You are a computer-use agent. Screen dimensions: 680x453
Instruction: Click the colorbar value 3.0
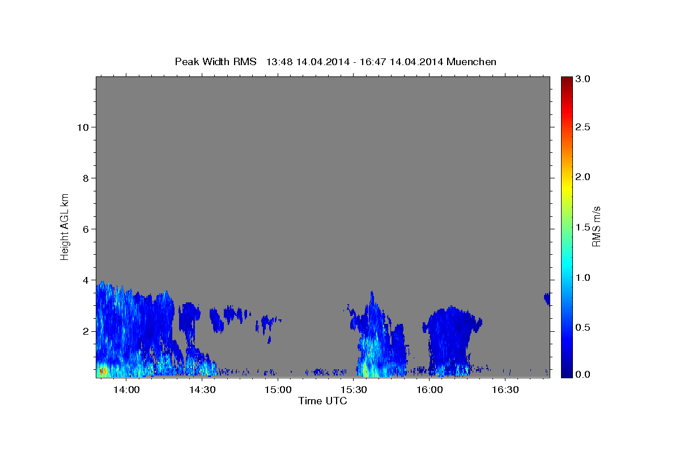point(584,79)
